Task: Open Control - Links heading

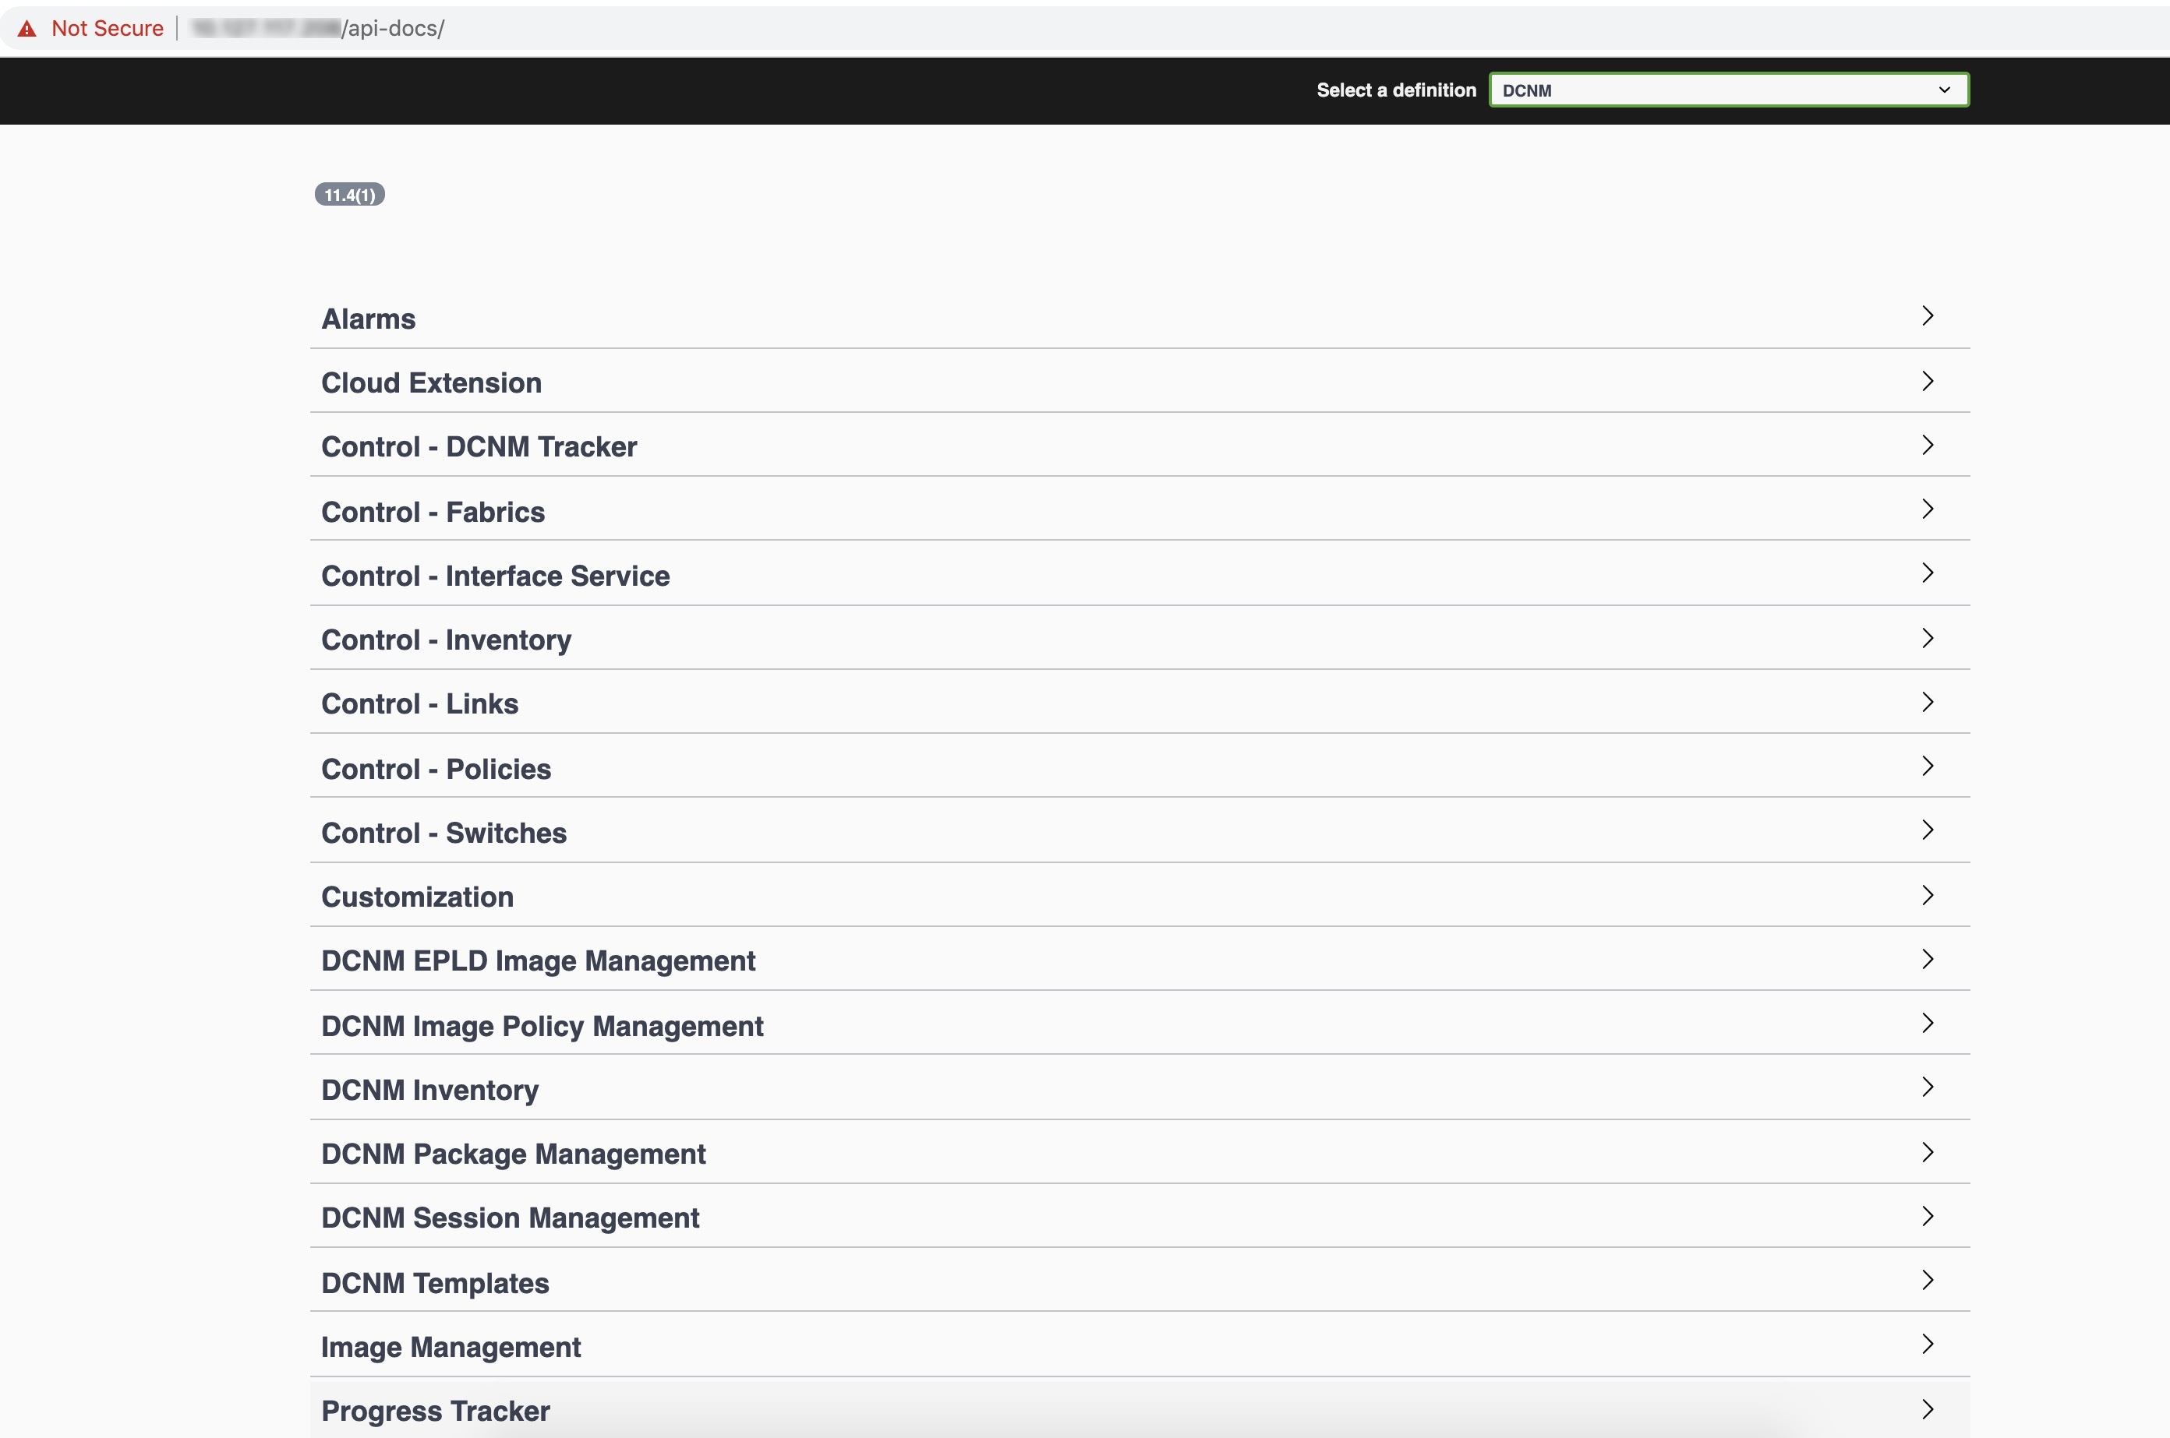Action: [419, 703]
